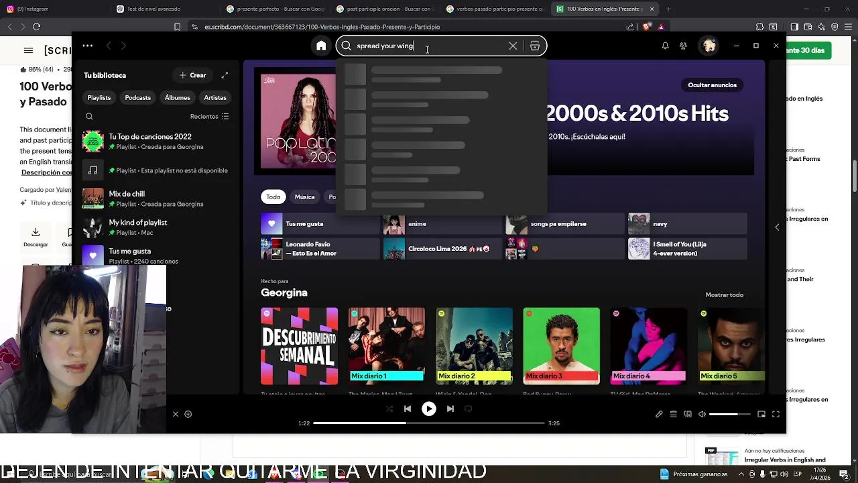Open the Browse icon beside search field
The width and height of the screenshot is (858, 483).
[535, 46]
